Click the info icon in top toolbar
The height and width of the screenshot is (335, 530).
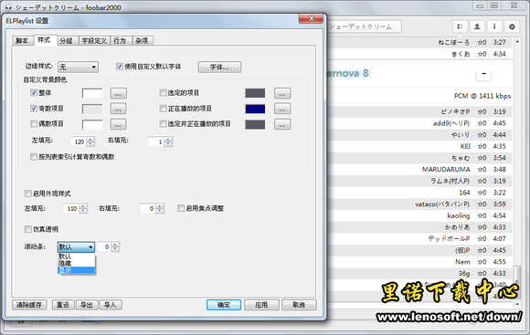(494, 26)
